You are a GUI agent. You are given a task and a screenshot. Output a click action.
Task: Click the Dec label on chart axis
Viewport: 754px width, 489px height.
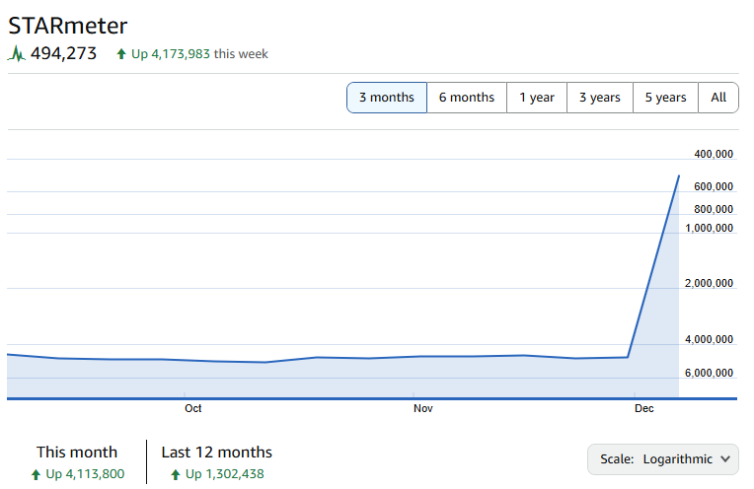pyautogui.click(x=643, y=408)
